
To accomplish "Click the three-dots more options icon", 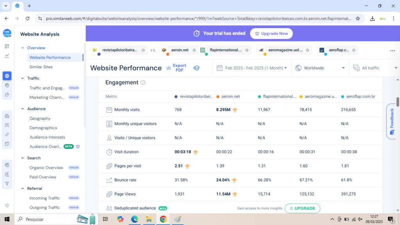I will 392,50.
